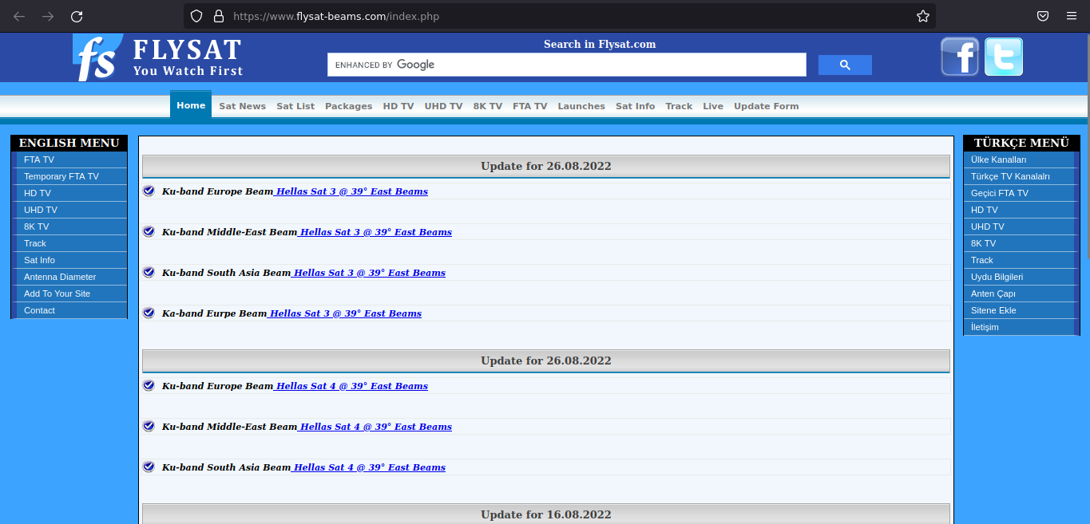Open the browser hamburger menu
The width and height of the screenshot is (1090, 524).
[1072, 16]
